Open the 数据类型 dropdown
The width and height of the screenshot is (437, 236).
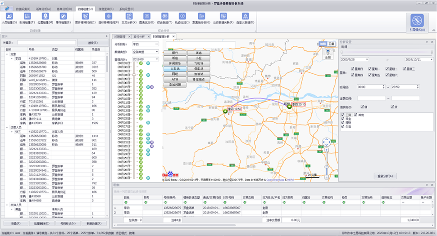tap(145, 52)
